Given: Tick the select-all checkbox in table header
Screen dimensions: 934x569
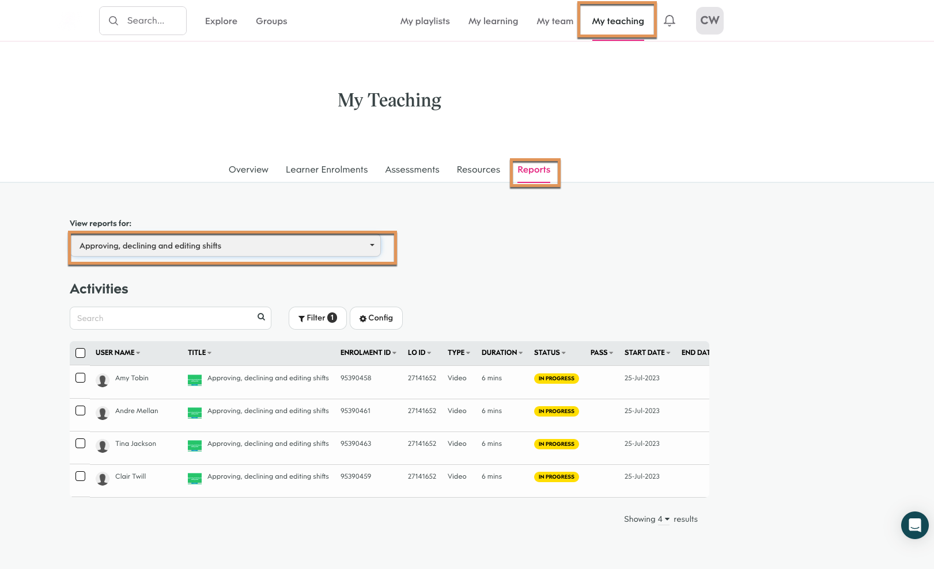Looking at the screenshot, I should pyautogui.click(x=81, y=353).
